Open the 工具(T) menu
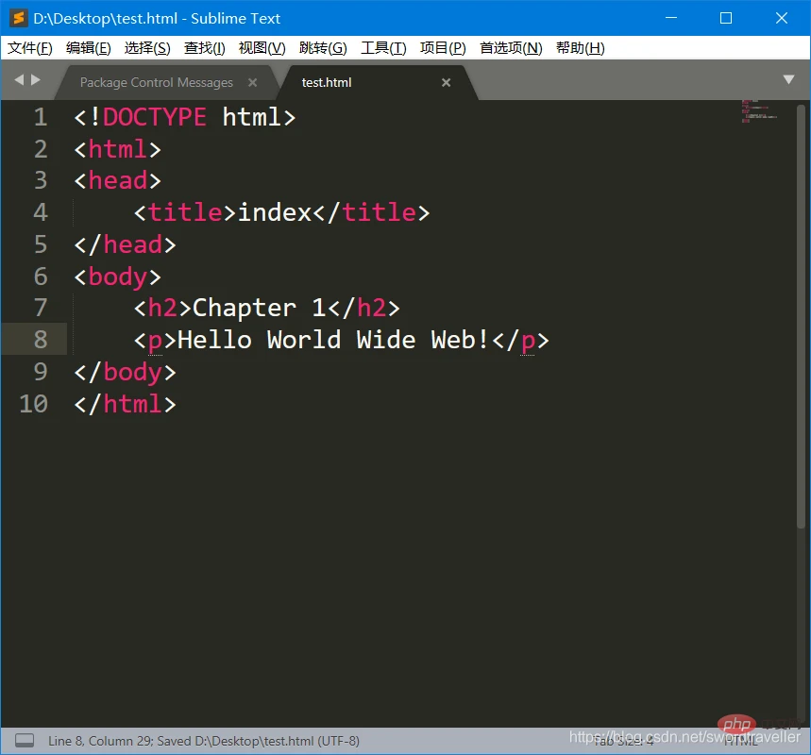811x755 pixels. click(x=383, y=48)
